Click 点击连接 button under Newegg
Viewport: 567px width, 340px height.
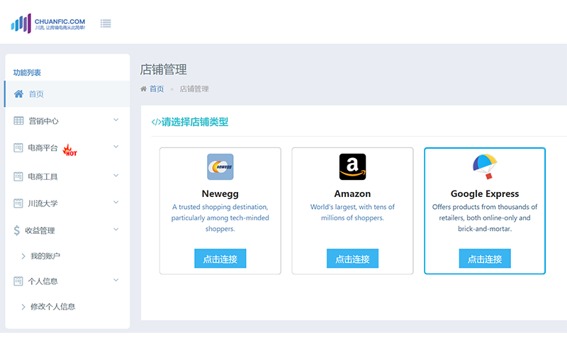(220, 259)
